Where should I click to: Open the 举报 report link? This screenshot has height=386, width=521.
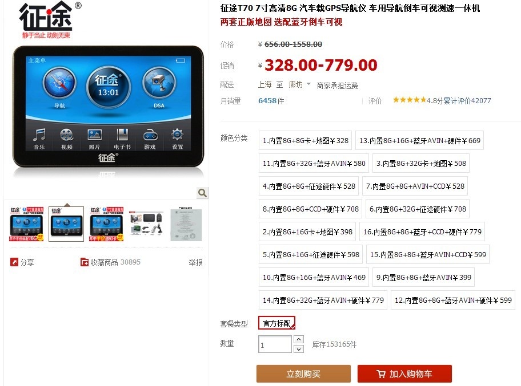(x=195, y=262)
